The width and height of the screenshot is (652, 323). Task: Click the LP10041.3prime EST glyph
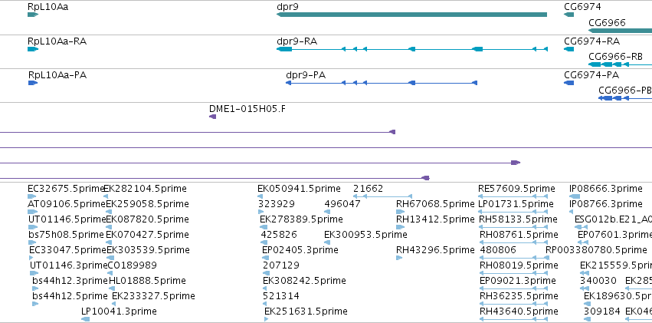[85, 319]
